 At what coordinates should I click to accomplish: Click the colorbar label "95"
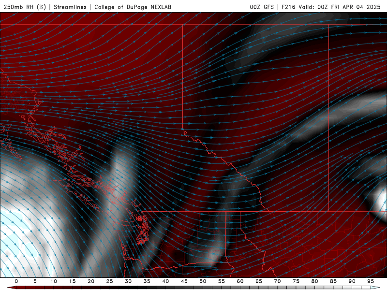pos(371,281)
